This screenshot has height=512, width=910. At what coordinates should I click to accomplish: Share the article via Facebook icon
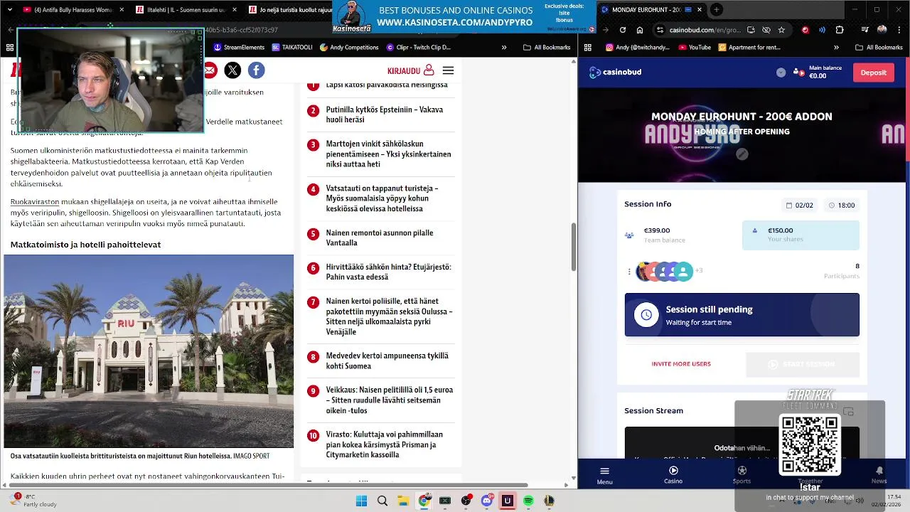point(256,70)
